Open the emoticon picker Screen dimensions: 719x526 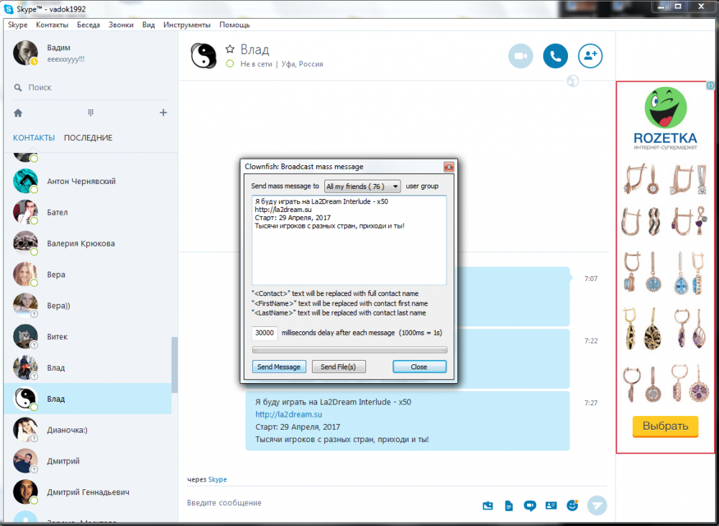point(572,505)
